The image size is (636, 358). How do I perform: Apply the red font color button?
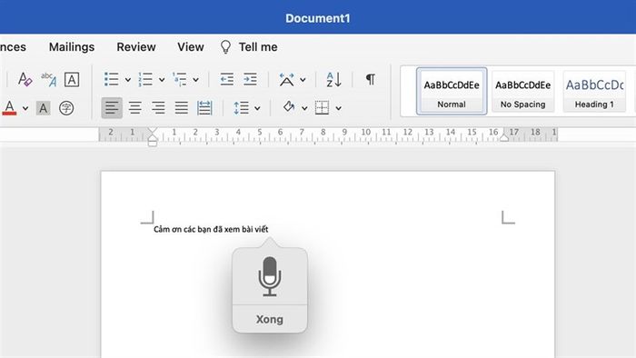point(9,108)
